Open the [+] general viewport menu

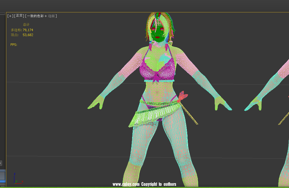click(10, 16)
